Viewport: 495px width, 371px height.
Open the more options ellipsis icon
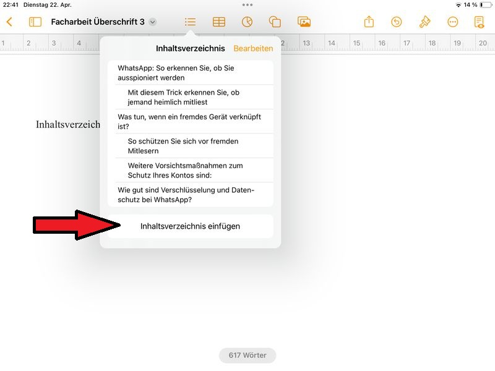(x=453, y=22)
